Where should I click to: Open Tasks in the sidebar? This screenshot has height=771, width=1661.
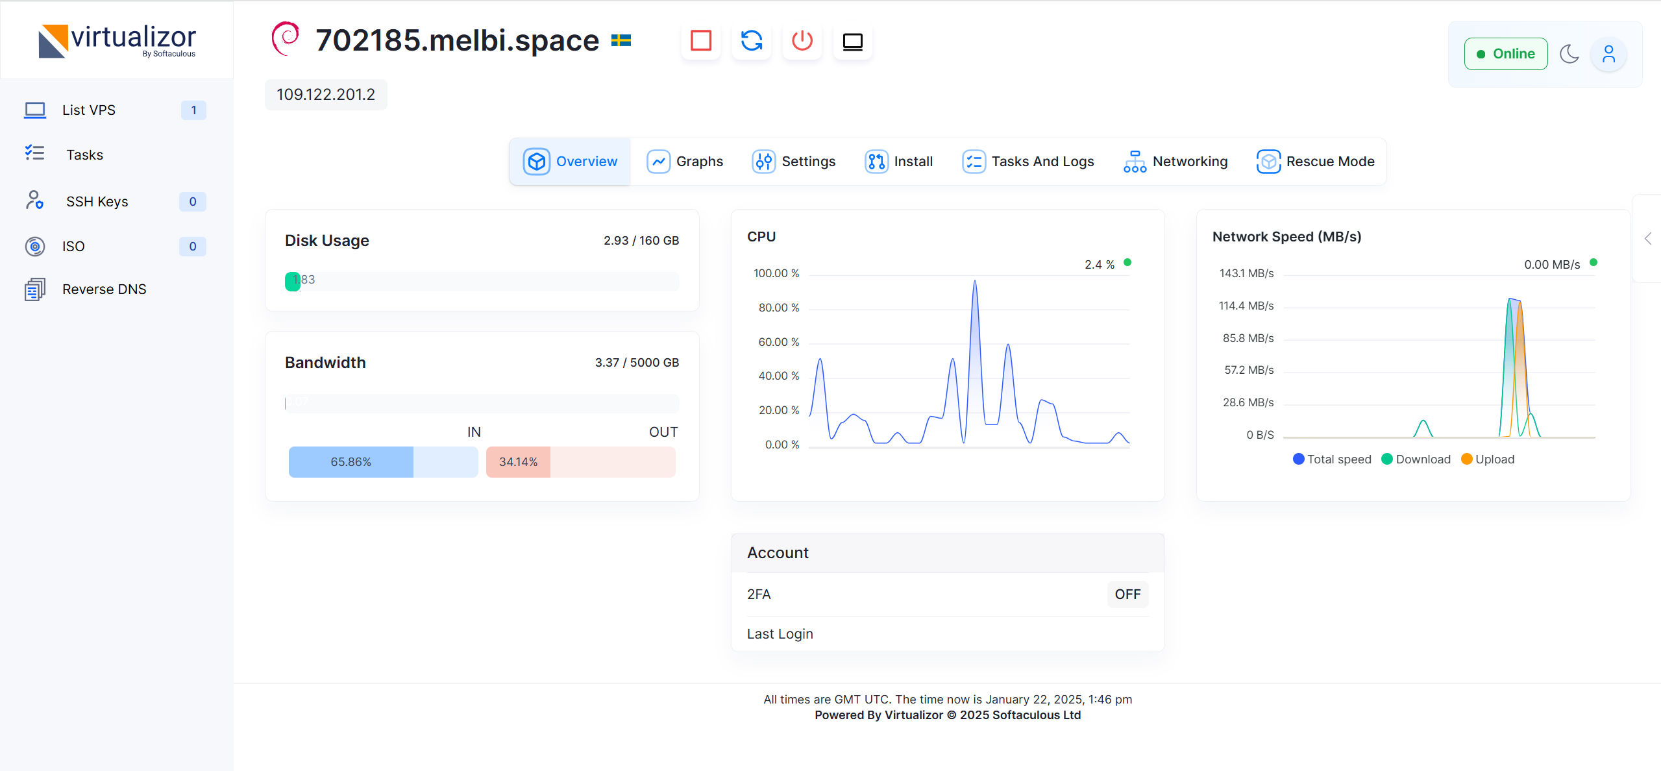[116, 154]
